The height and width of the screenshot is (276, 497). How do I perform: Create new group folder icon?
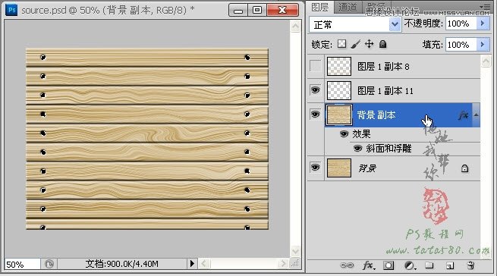429,265
